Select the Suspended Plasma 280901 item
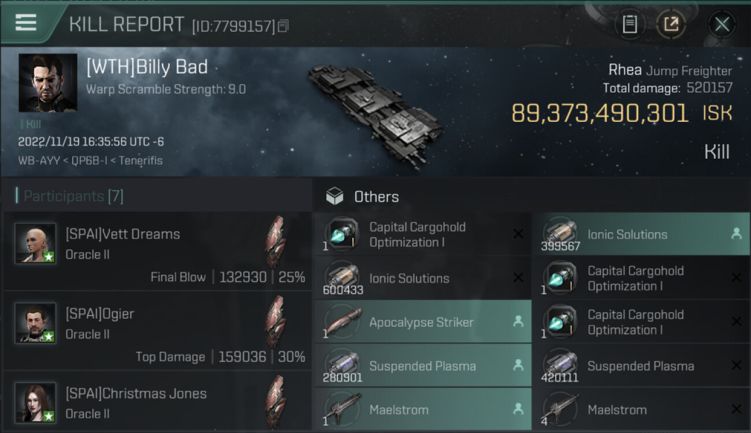 click(x=422, y=366)
